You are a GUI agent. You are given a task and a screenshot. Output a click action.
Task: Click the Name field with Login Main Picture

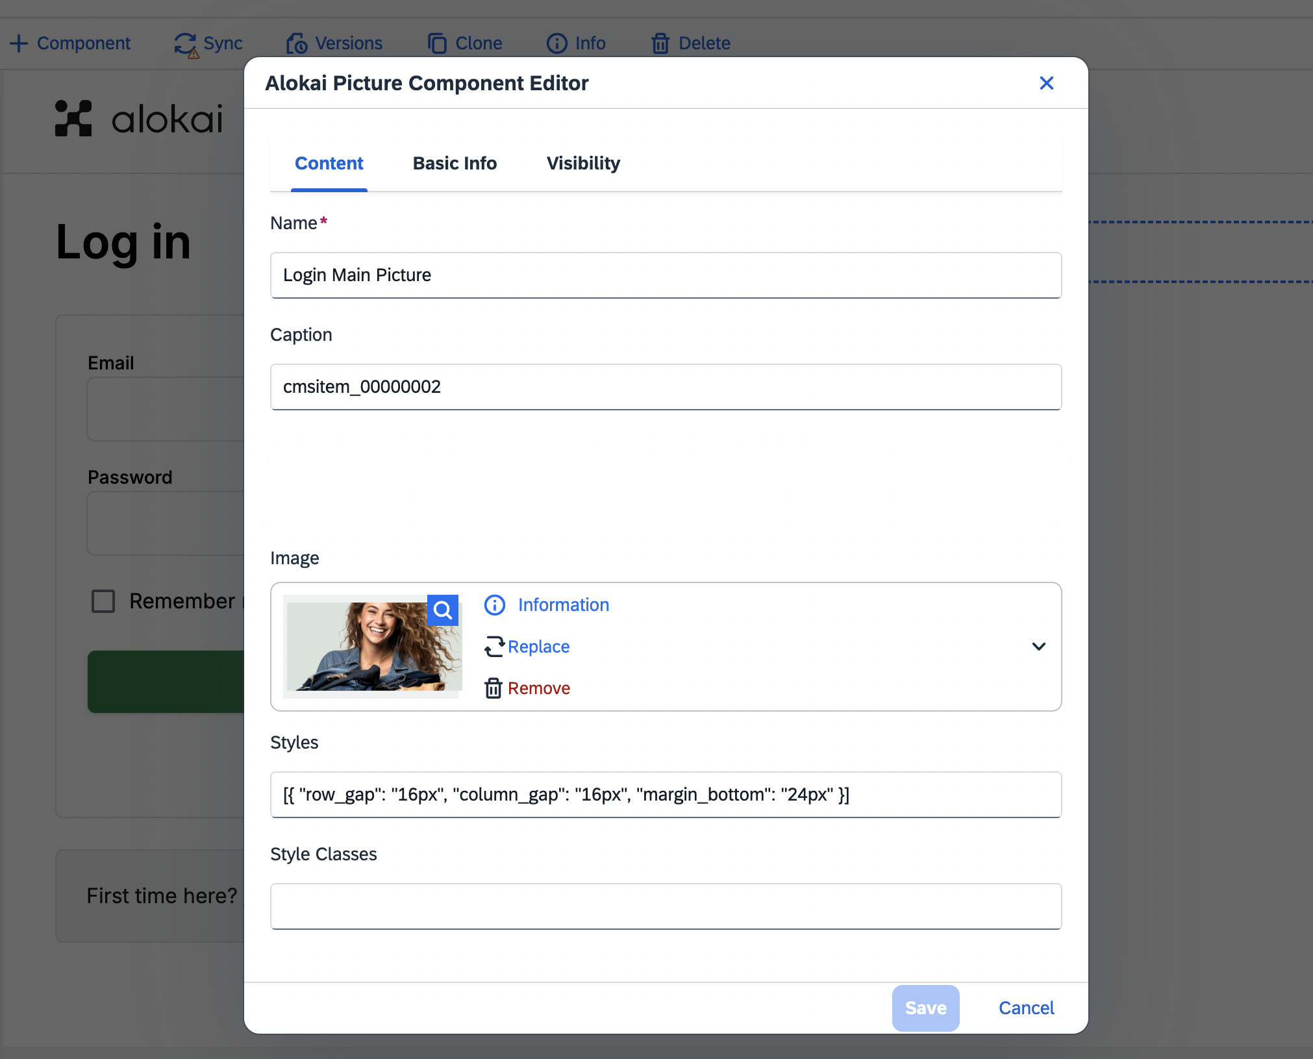(x=666, y=275)
